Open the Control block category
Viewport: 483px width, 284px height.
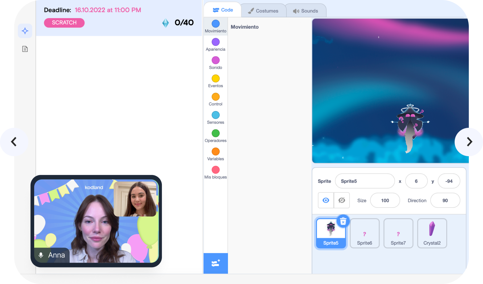[215, 99]
